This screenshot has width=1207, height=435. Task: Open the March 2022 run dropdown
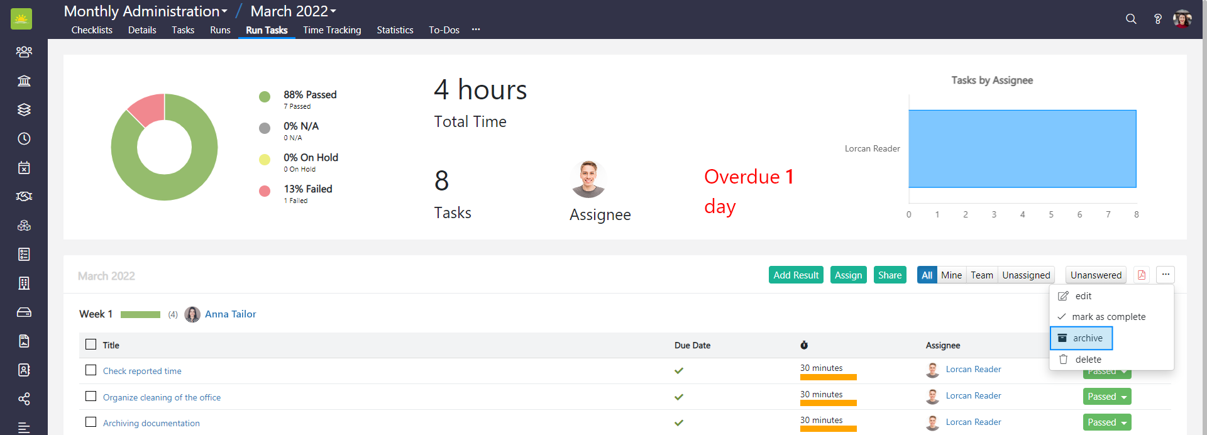tap(294, 11)
